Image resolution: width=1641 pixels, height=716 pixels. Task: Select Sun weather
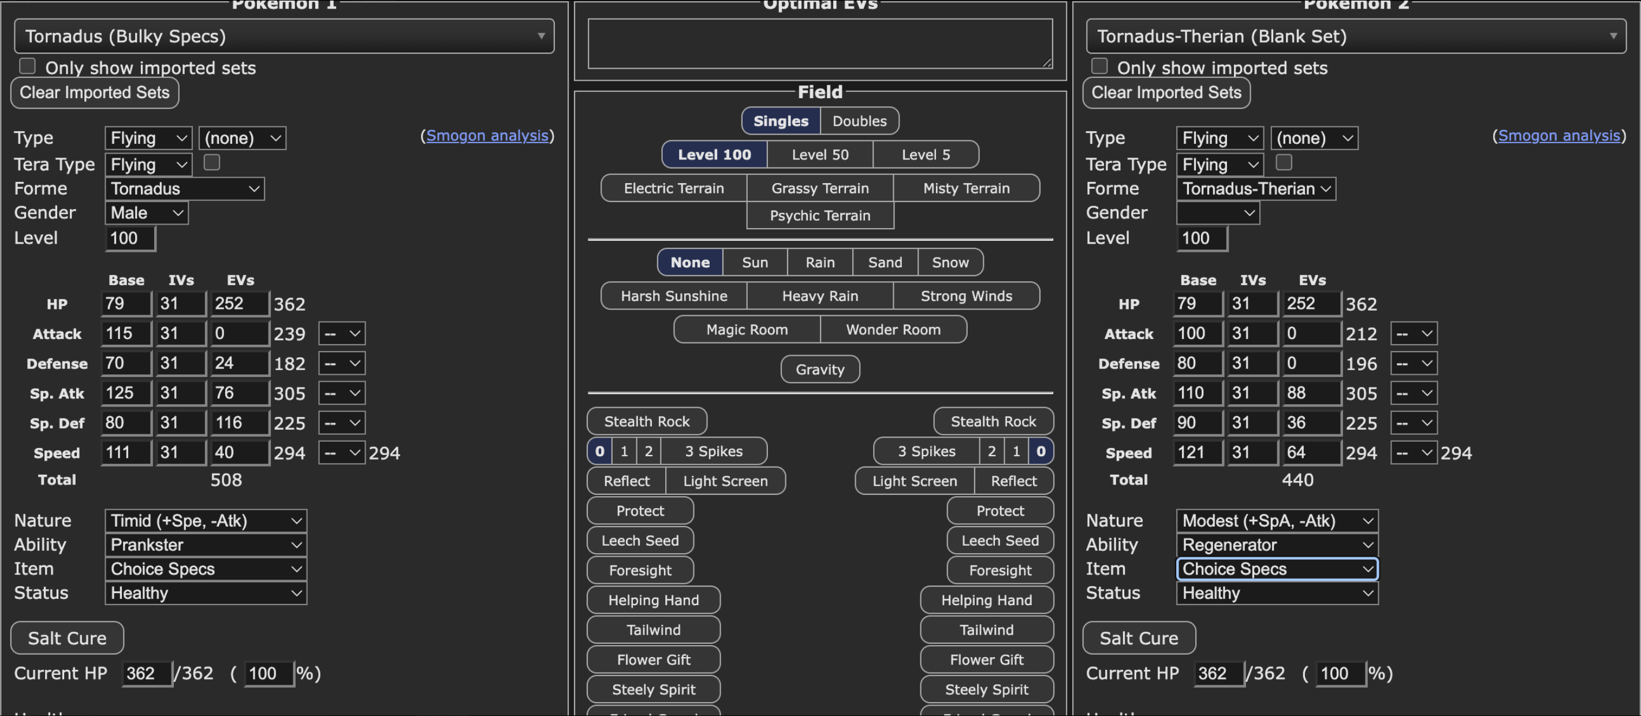[x=755, y=263]
